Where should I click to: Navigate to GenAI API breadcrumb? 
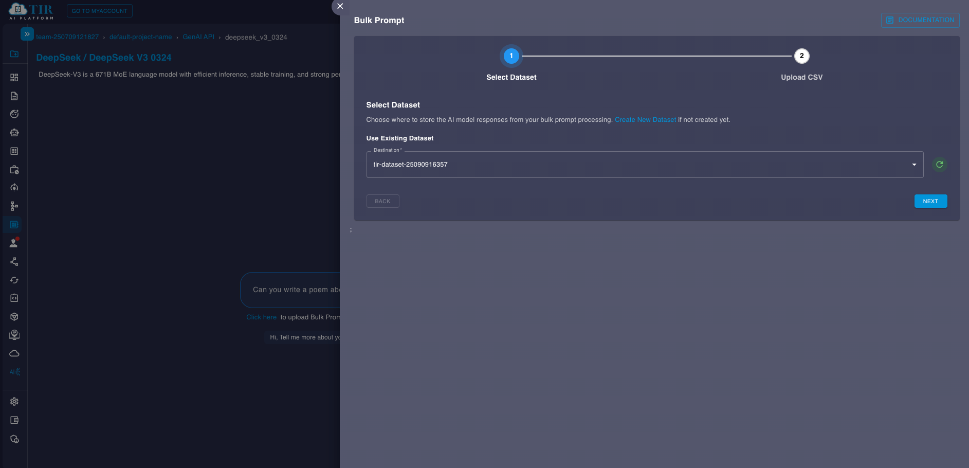[x=198, y=37]
